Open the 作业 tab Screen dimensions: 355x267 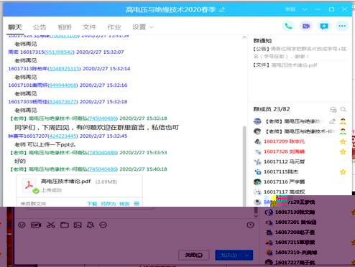tap(114, 27)
